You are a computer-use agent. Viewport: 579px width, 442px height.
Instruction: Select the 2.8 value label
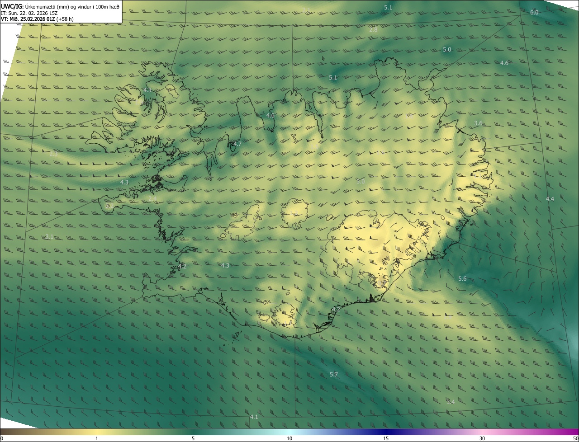click(x=373, y=30)
